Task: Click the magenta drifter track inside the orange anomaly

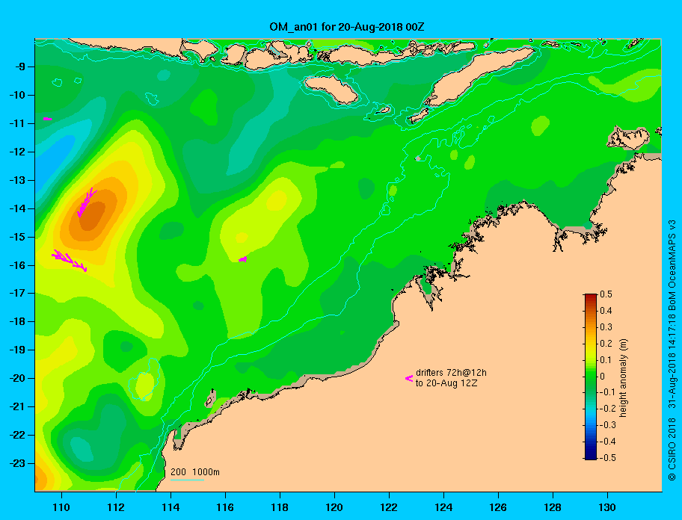Action: (x=87, y=202)
